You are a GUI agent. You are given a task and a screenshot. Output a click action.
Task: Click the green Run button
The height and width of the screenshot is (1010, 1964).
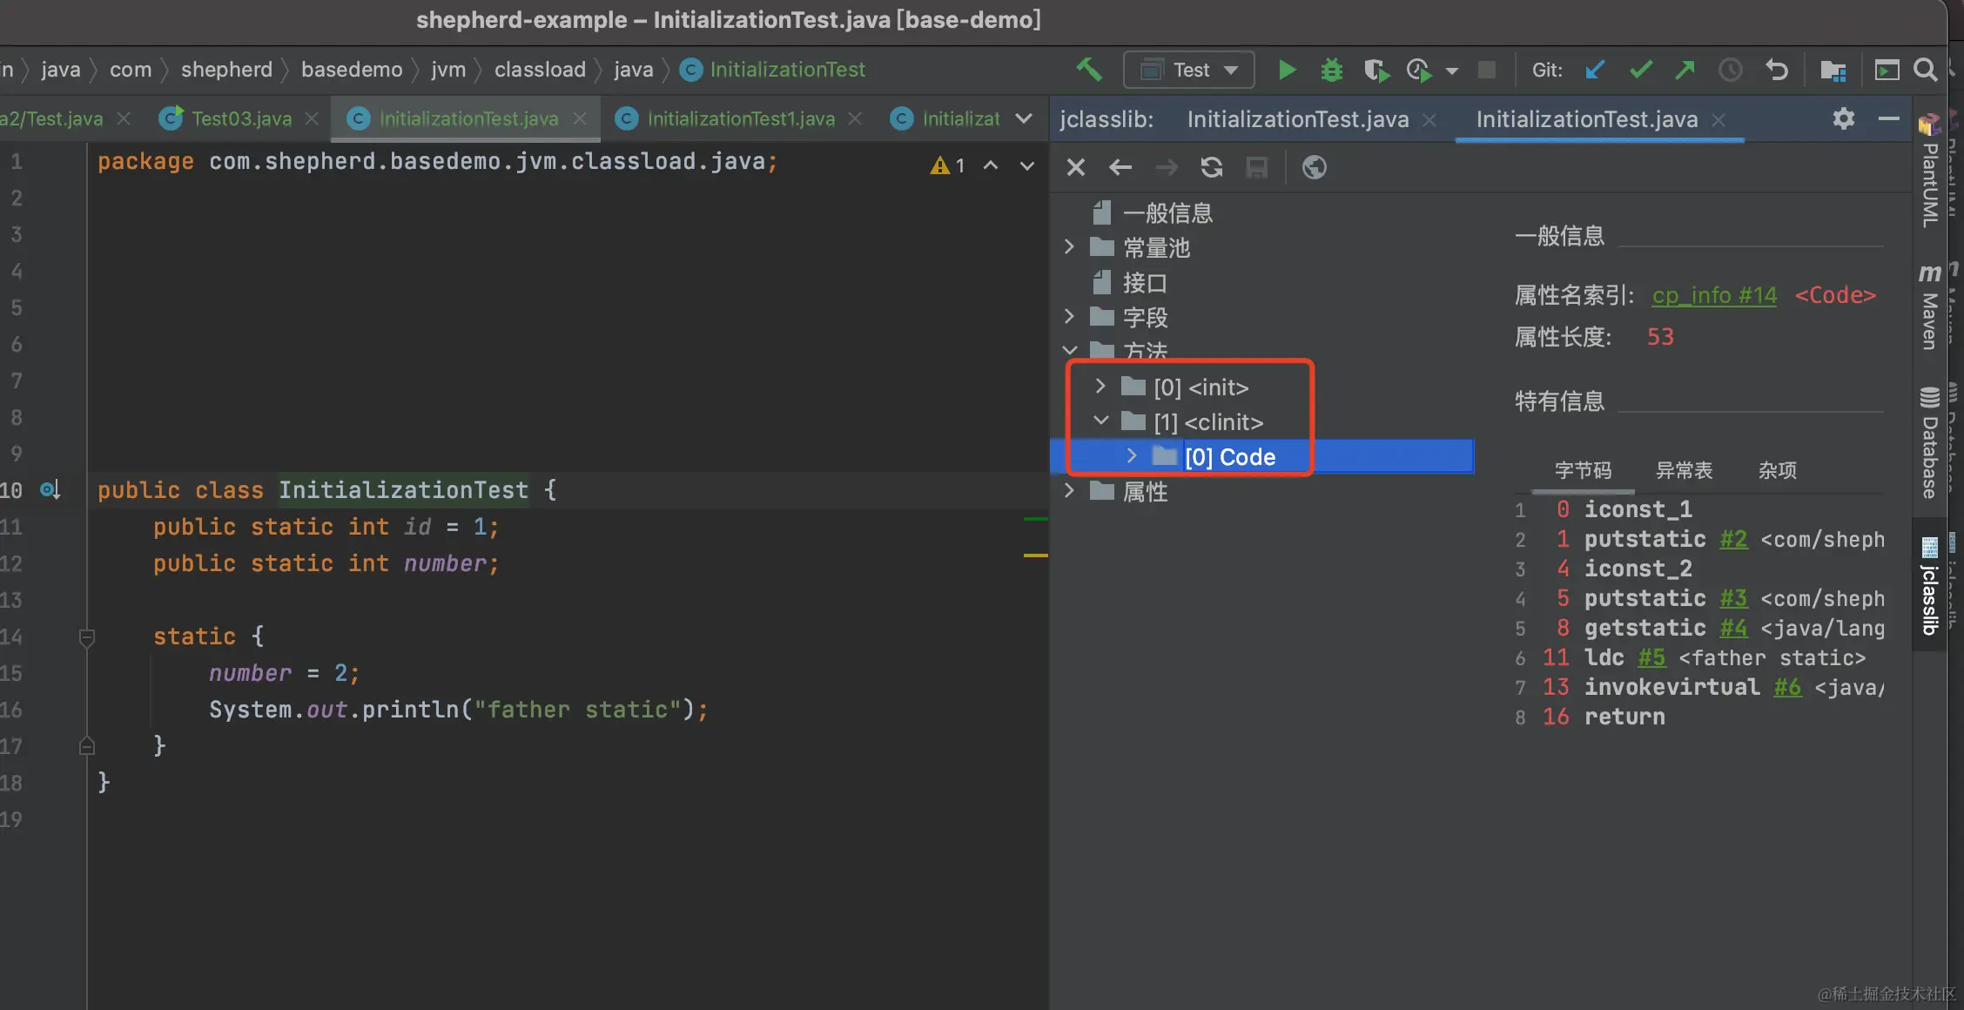[x=1287, y=70]
